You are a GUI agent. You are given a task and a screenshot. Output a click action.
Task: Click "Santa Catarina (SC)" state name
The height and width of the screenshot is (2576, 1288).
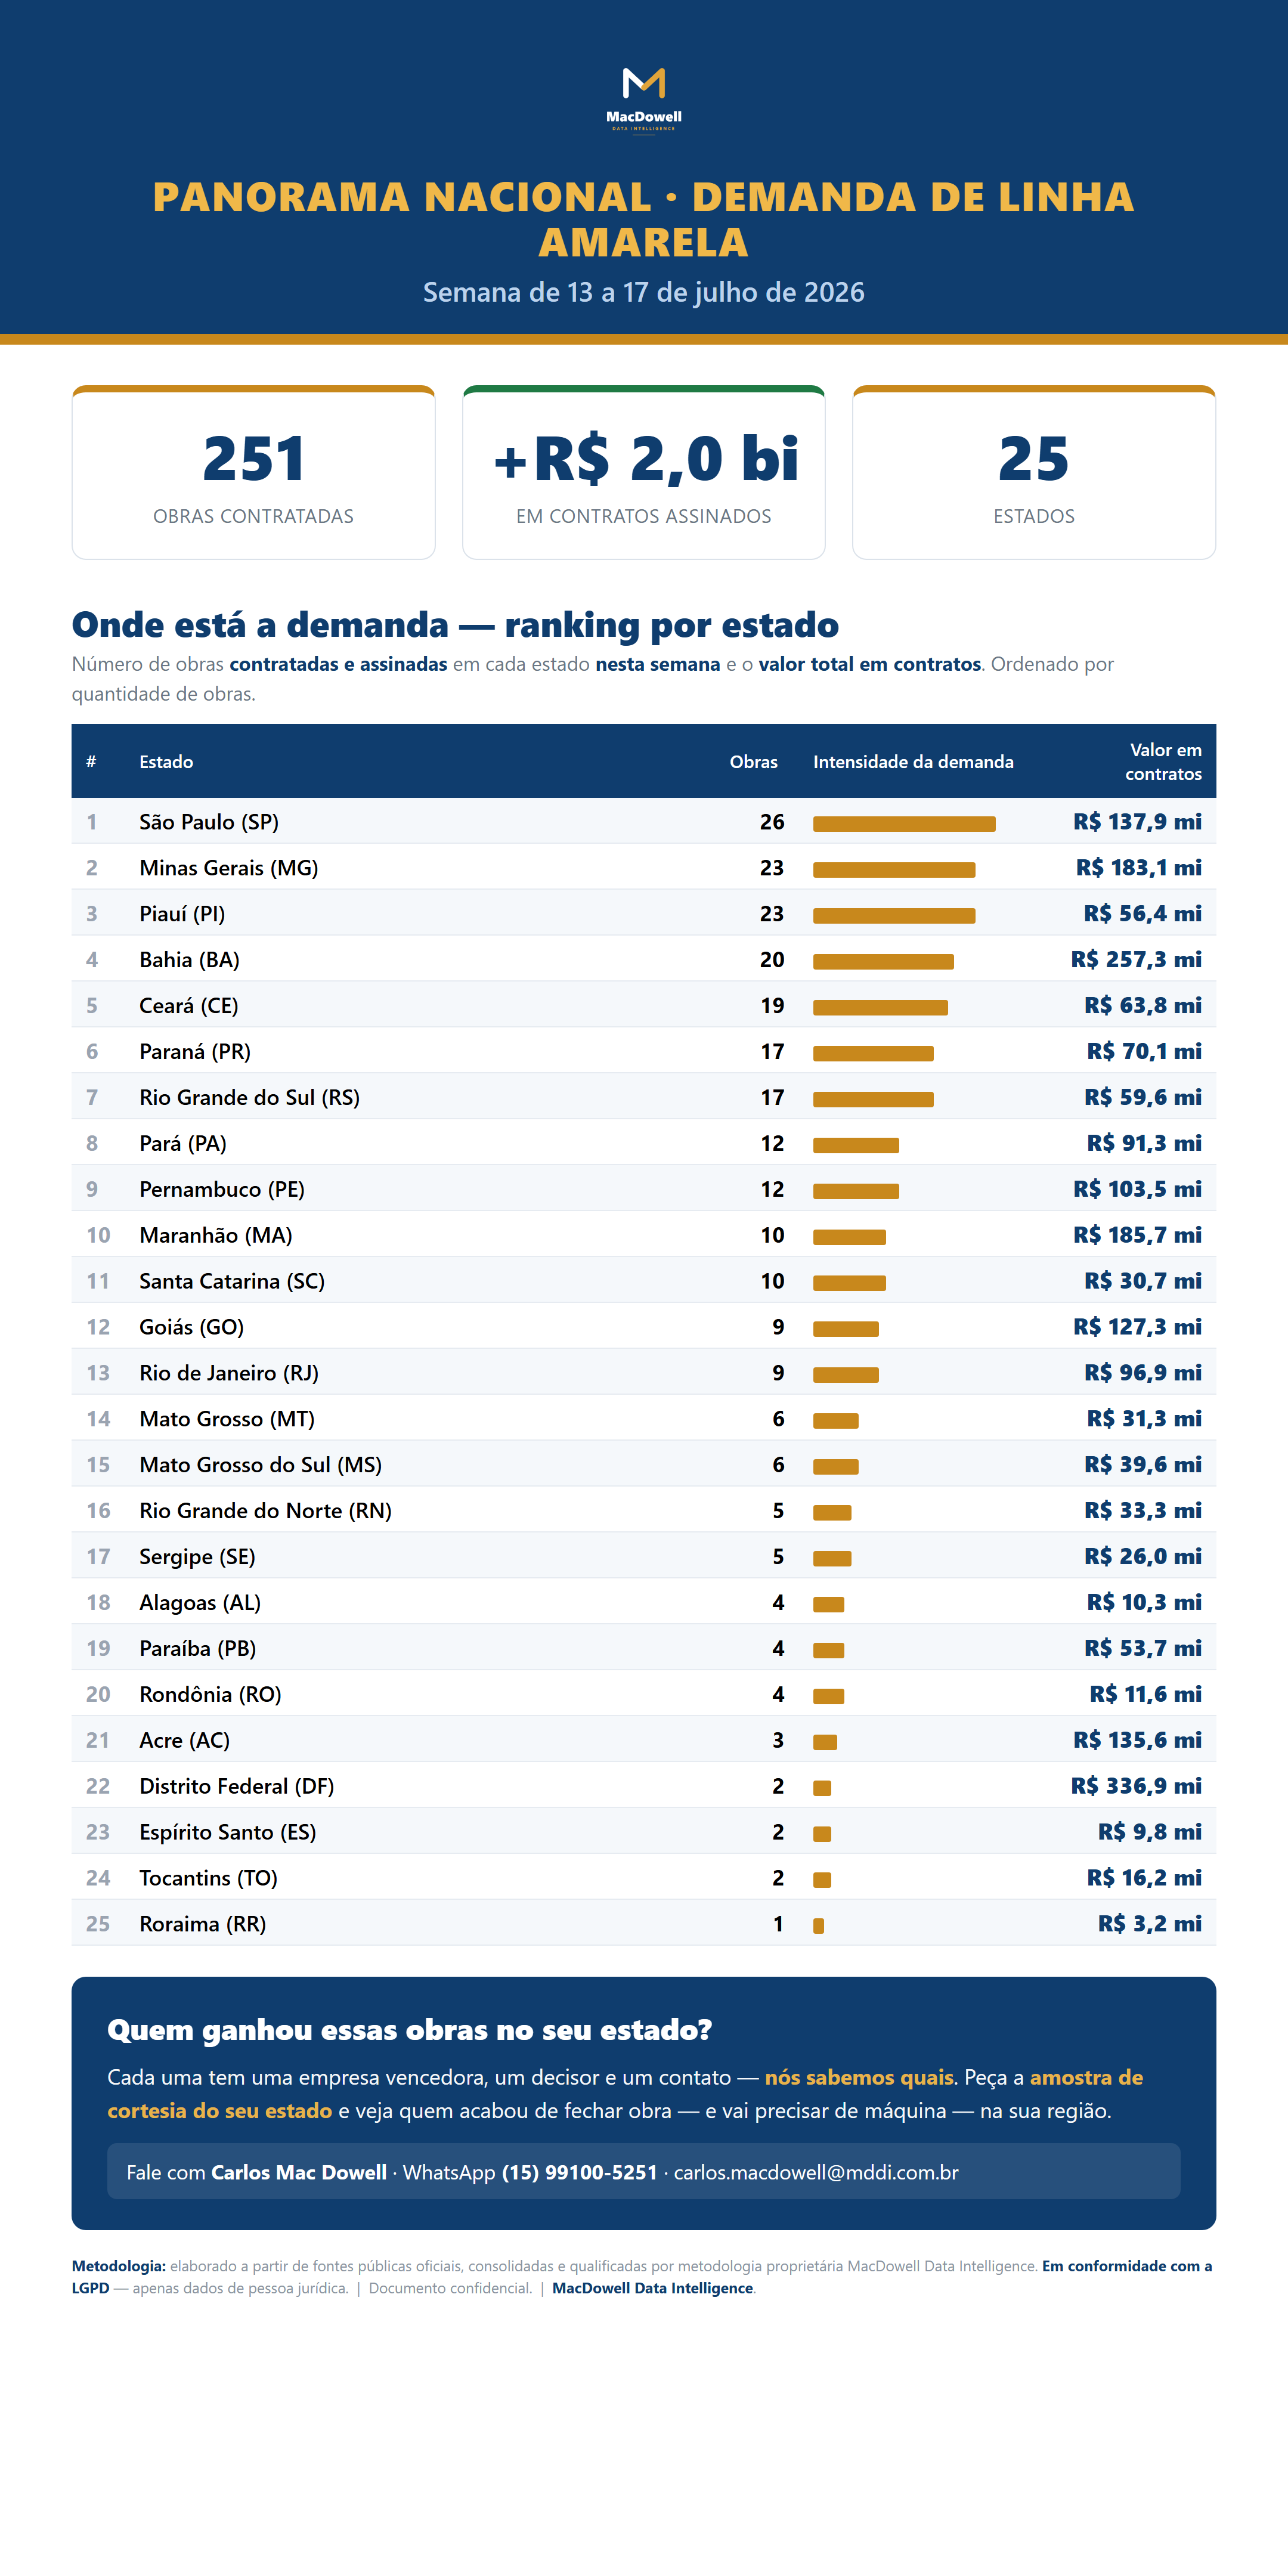pyautogui.click(x=232, y=1282)
